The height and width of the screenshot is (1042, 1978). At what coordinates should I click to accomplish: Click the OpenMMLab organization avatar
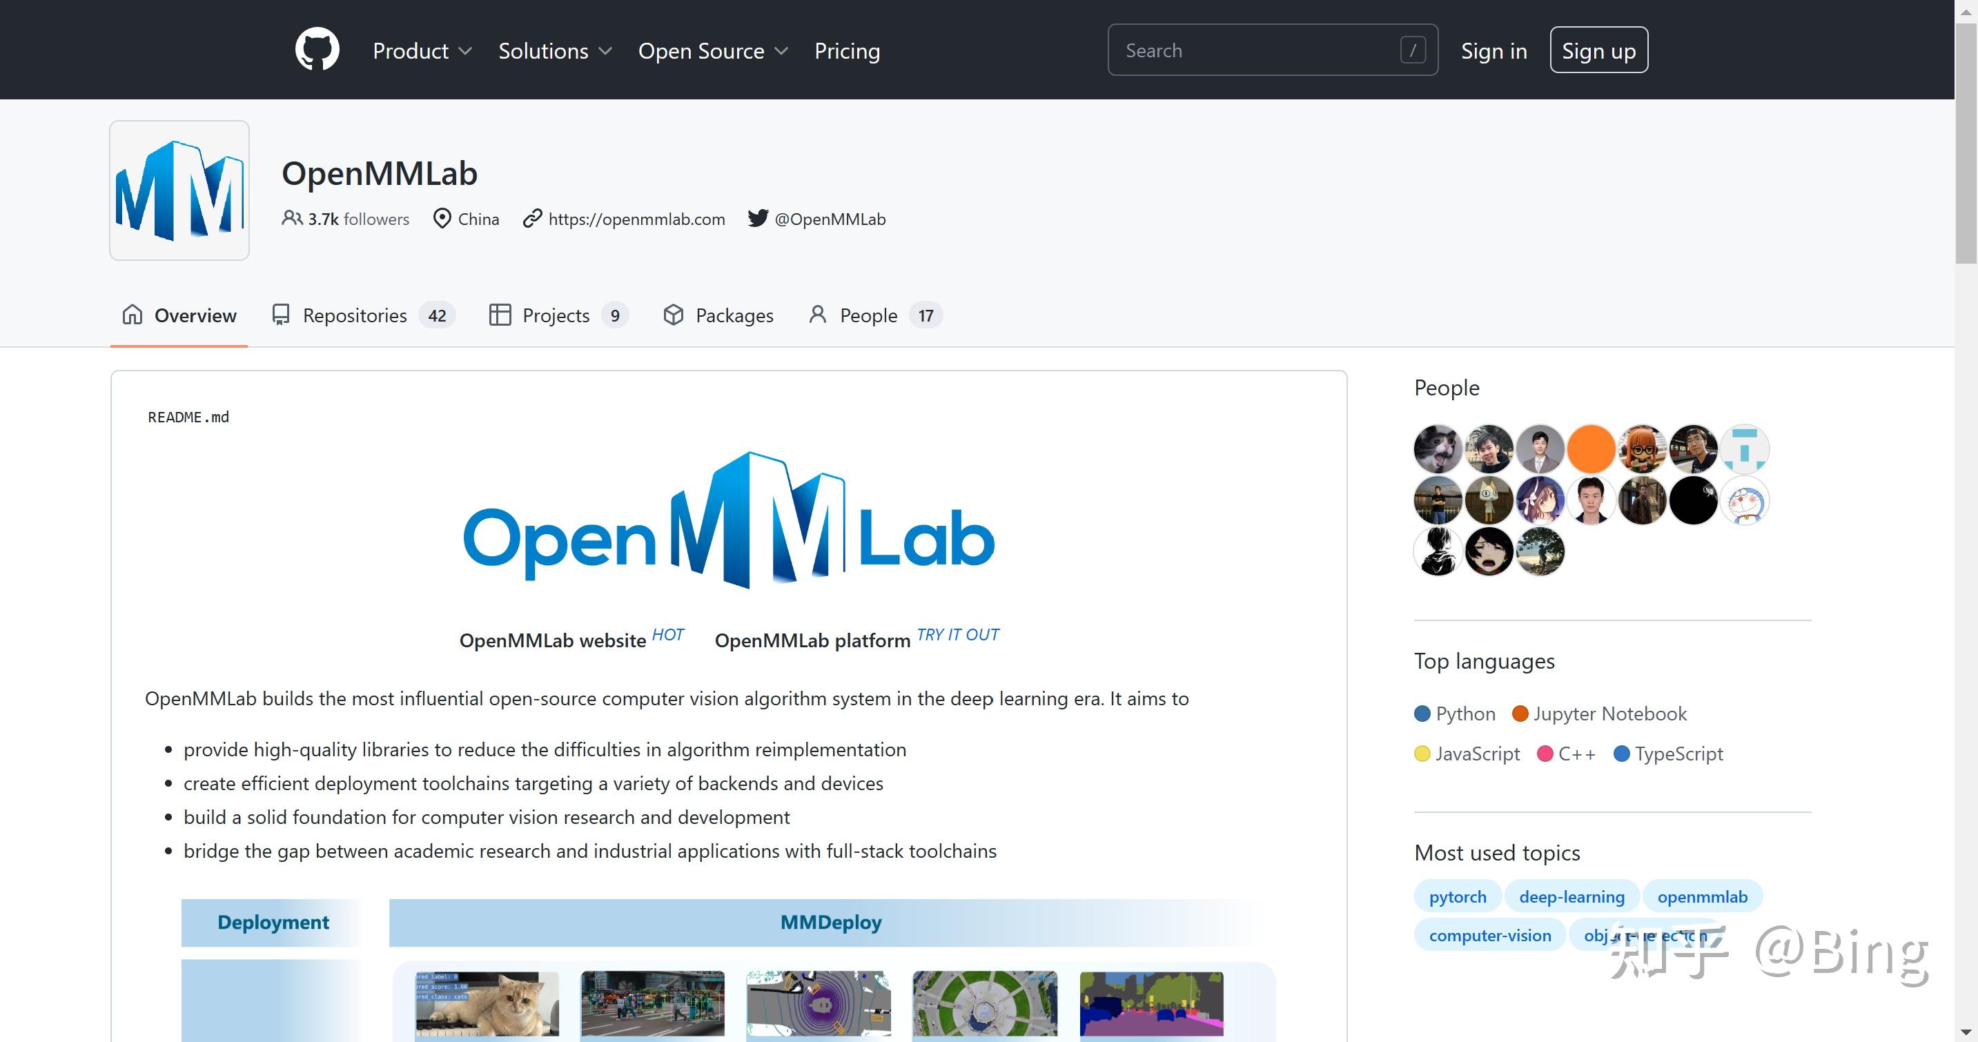[179, 190]
